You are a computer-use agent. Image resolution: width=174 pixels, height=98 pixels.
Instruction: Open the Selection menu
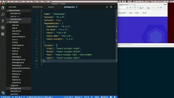20,2
